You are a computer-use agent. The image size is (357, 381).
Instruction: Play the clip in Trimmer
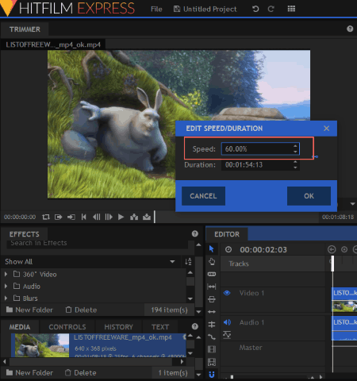[121, 217]
